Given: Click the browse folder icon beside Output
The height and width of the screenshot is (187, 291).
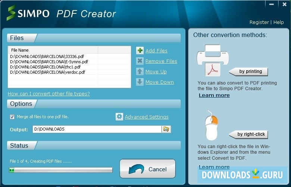Looking at the screenshot, I should click(x=166, y=129).
